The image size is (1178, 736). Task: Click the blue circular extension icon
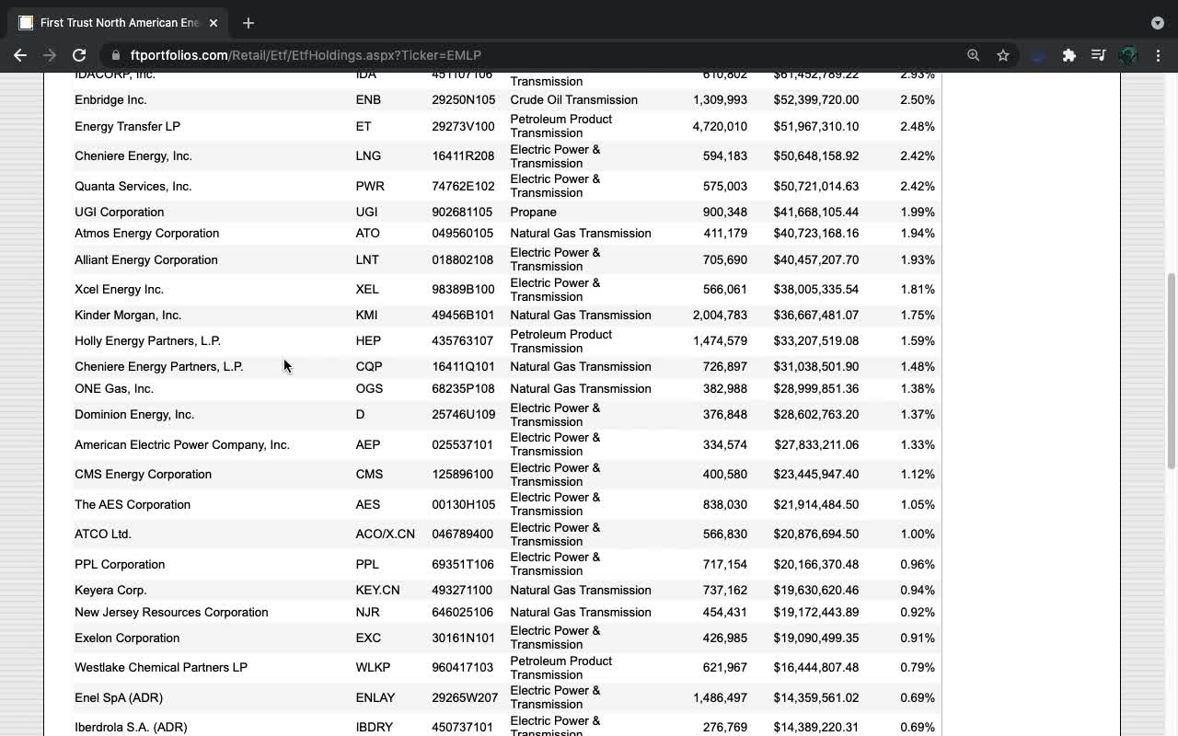coord(1038,55)
